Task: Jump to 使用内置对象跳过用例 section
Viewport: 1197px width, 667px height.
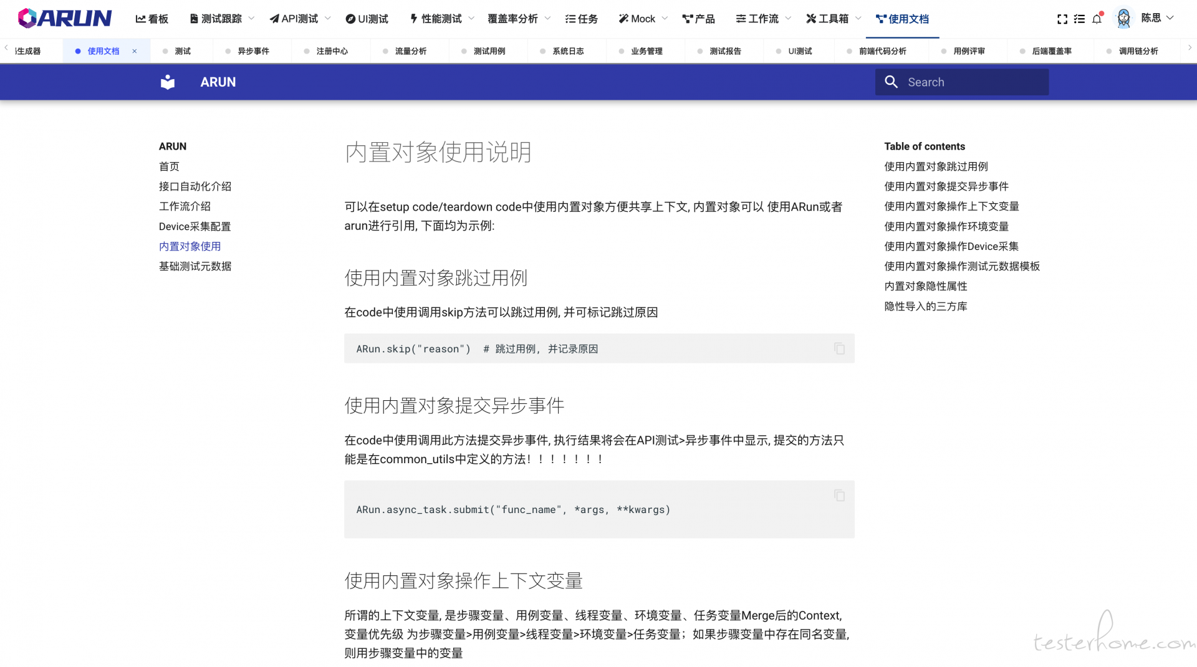Action: coord(936,166)
